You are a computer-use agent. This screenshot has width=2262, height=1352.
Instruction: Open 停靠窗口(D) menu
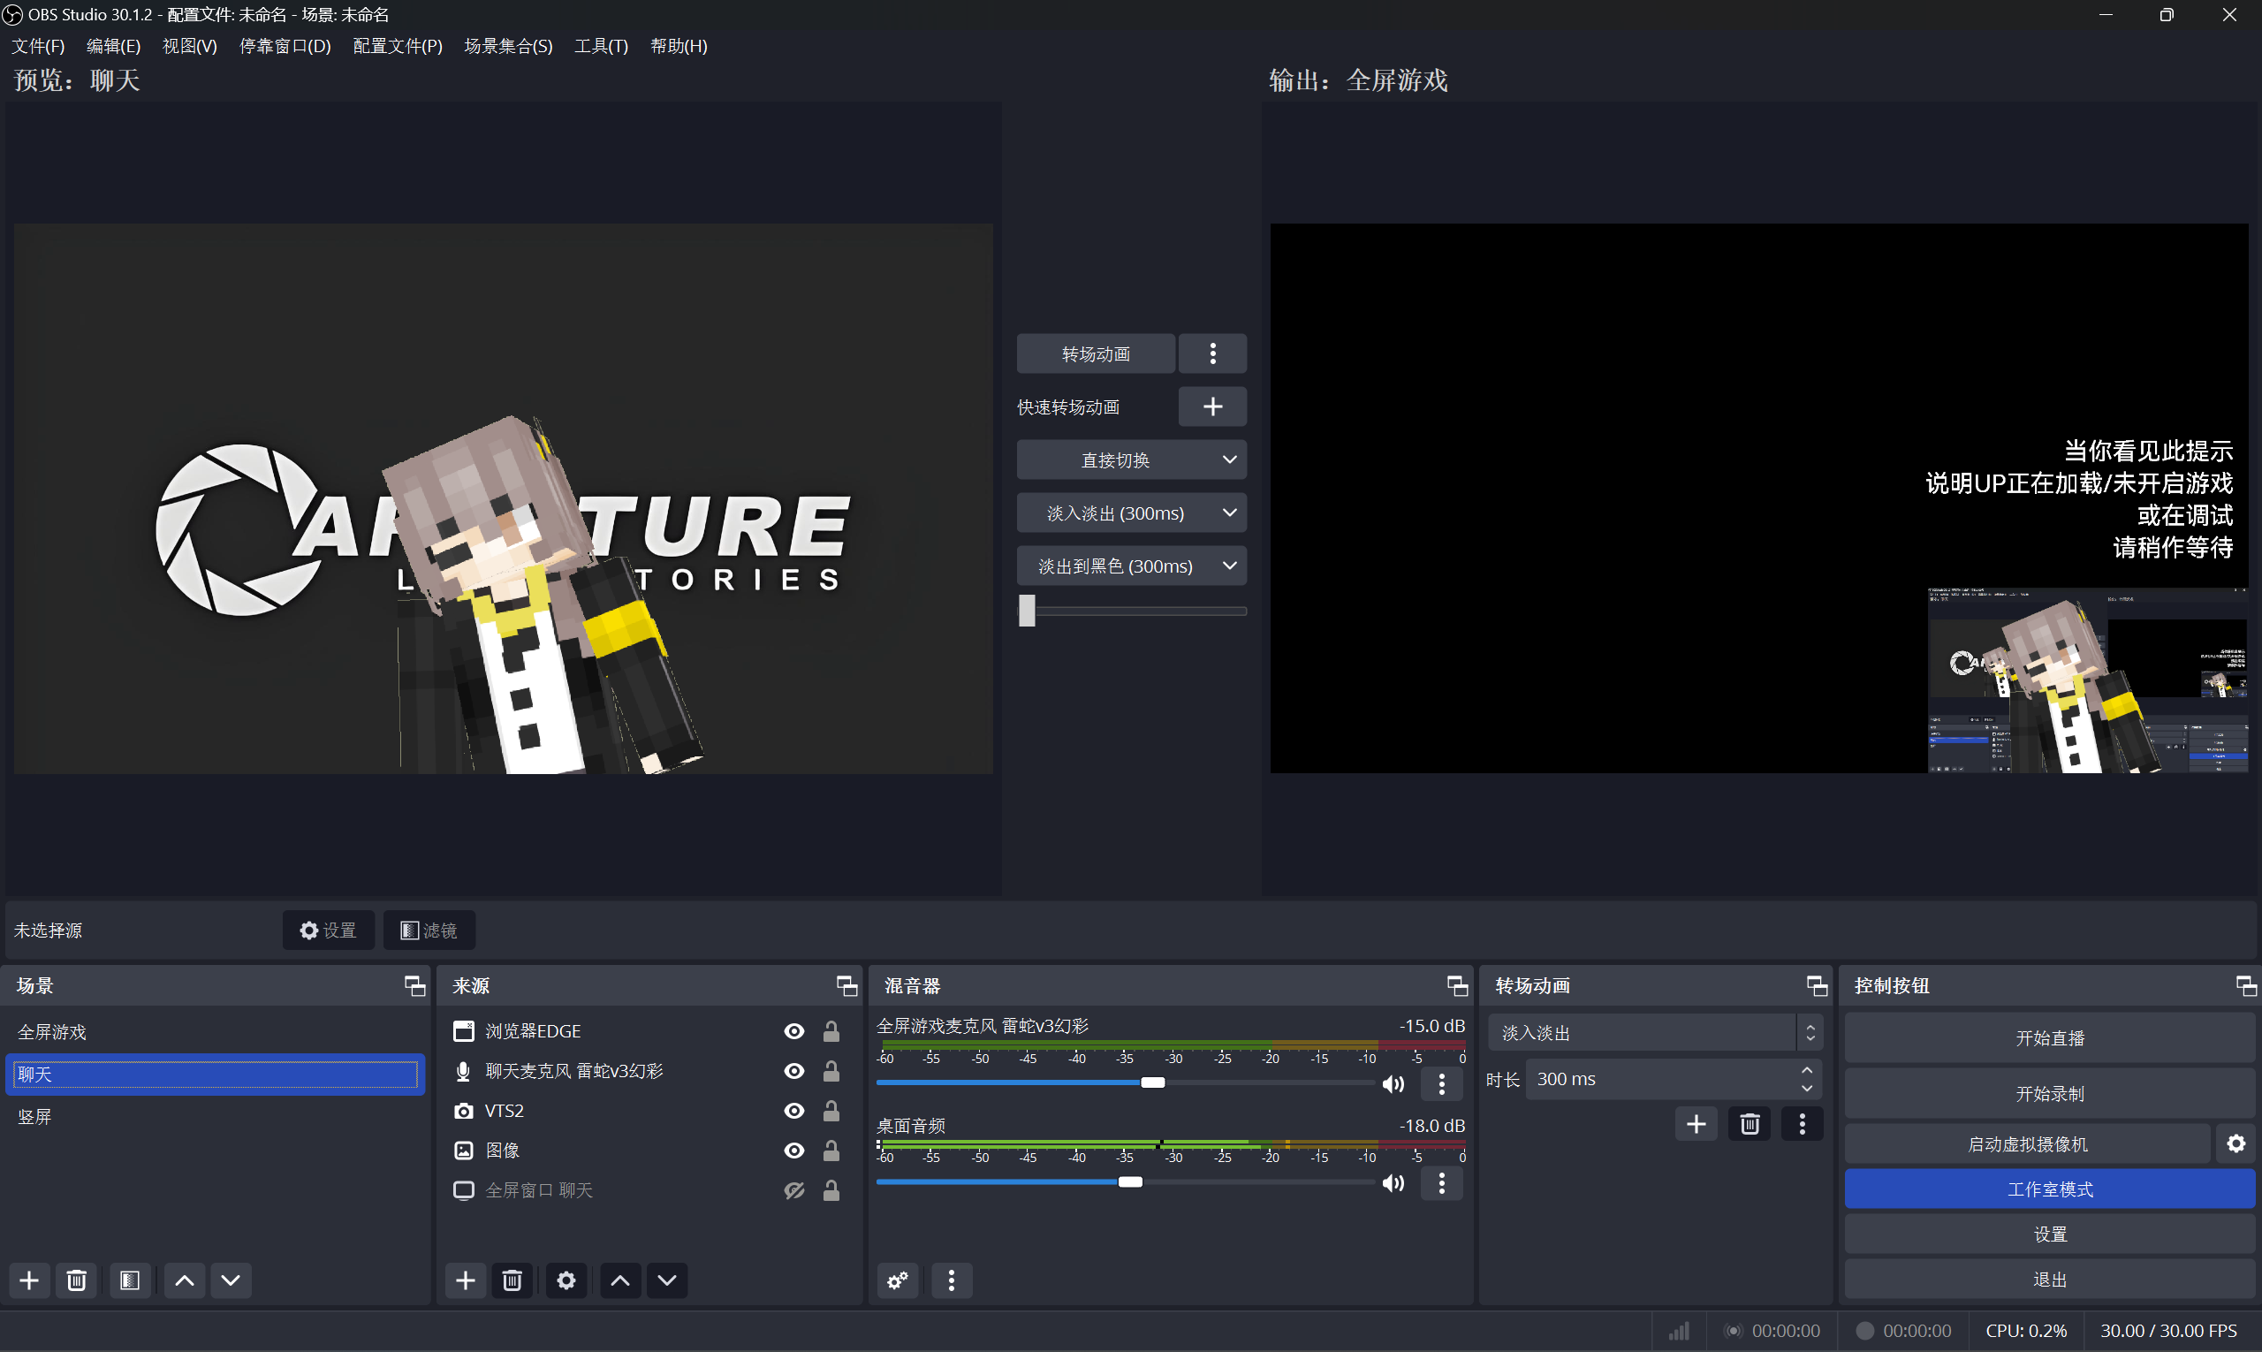click(285, 46)
